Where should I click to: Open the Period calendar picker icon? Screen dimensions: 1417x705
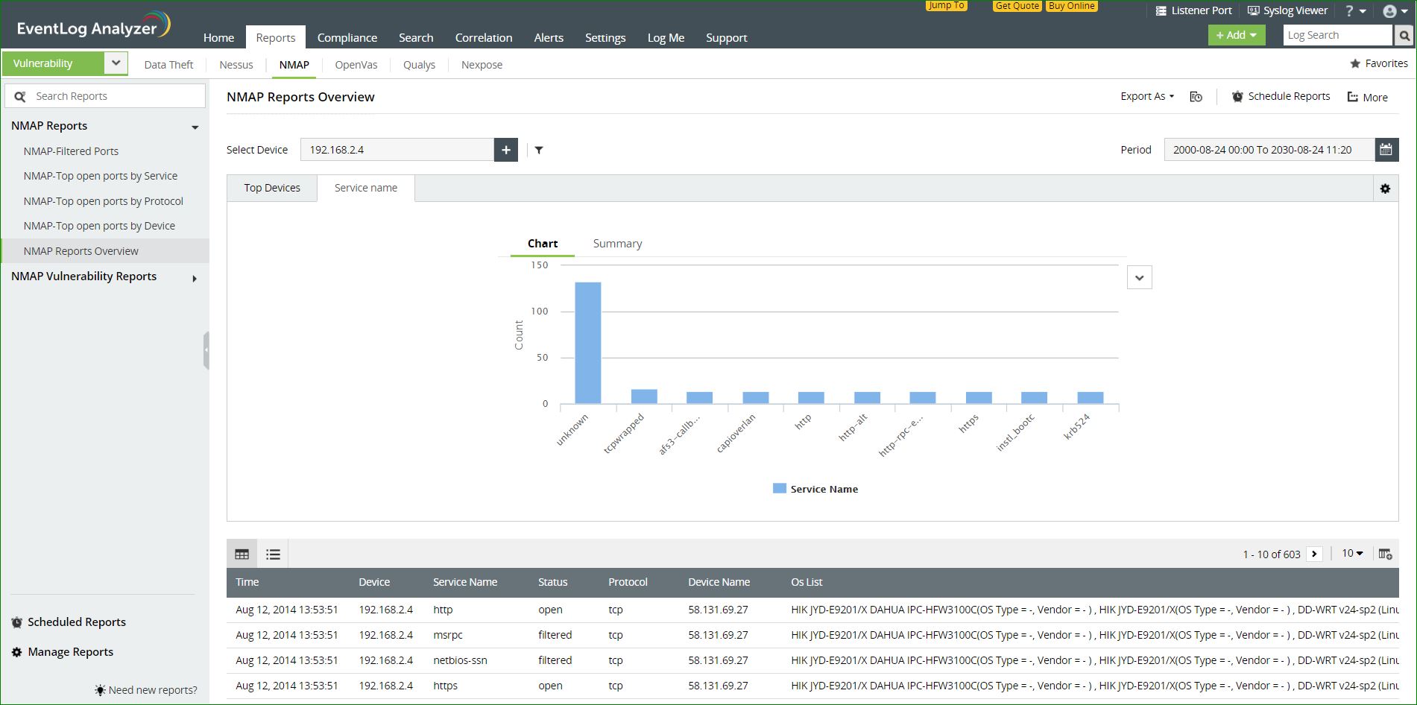[x=1385, y=150]
